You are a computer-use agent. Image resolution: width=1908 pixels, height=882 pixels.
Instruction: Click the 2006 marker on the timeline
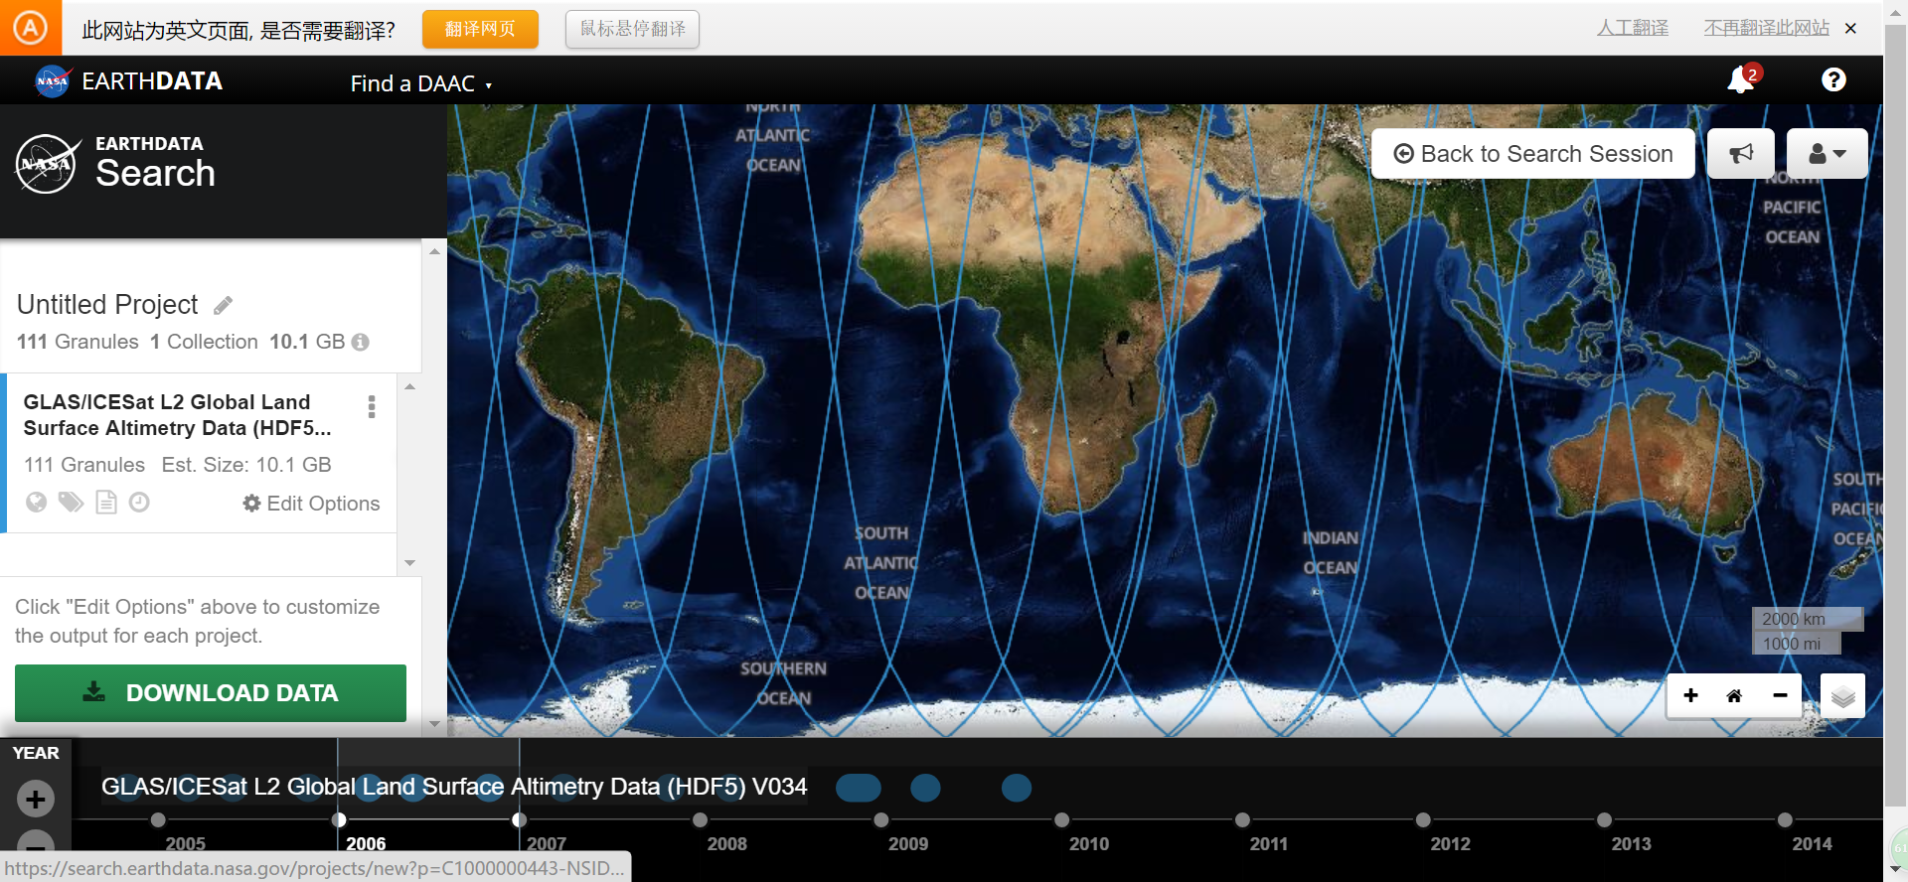coord(339,820)
